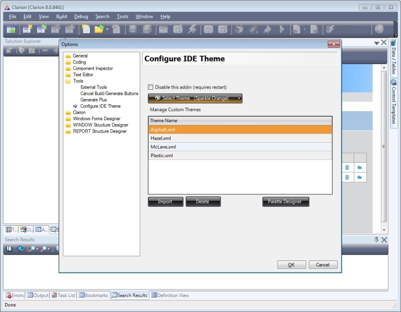Click the new window icon with yellow star

pyautogui.click(x=27, y=29)
